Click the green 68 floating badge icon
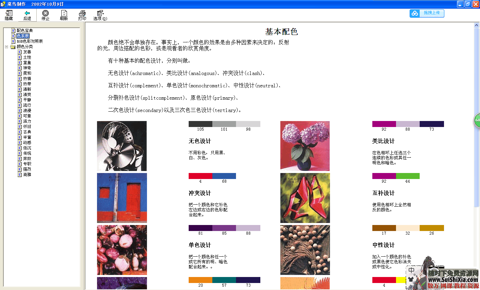Screen dimensions: 480x290 tap(477, 120)
